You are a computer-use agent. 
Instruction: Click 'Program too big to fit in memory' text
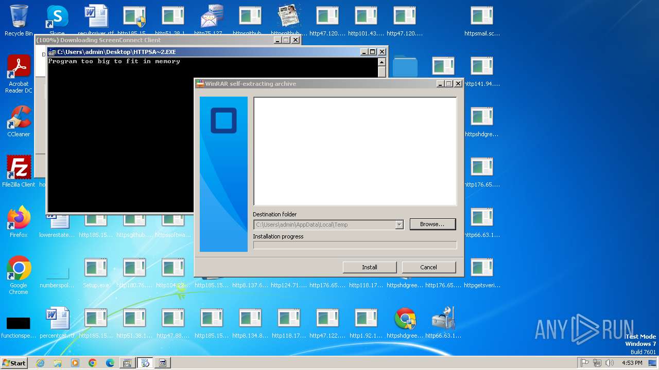(x=114, y=61)
